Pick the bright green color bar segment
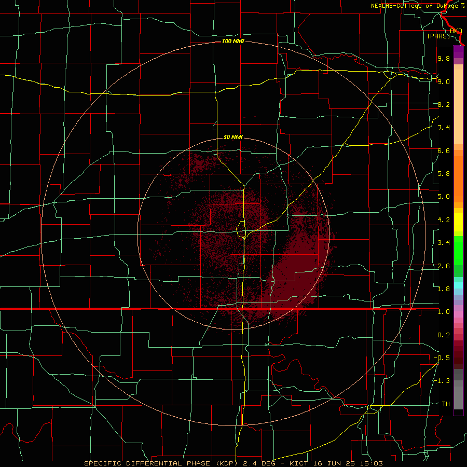This screenshot has width=467, height=467. point(458,252)
